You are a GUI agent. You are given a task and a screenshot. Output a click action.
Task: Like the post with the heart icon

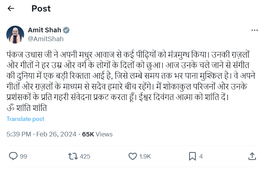pos(133,156)
